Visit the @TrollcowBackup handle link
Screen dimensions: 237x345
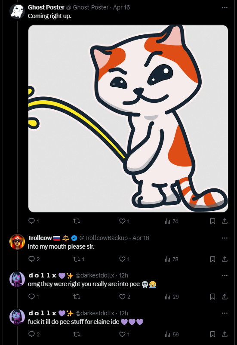coord(103,238)
